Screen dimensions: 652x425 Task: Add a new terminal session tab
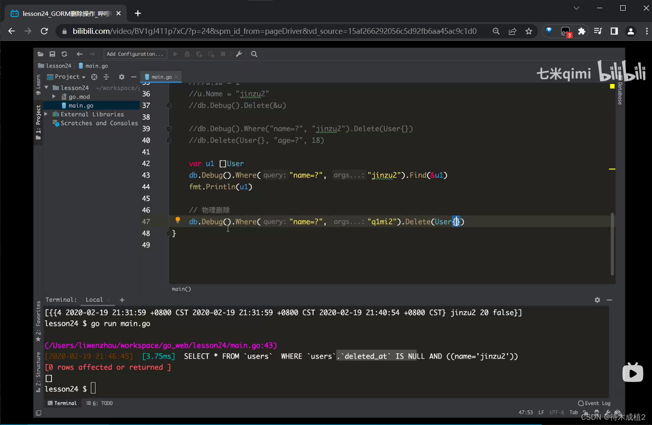[122, 300]
